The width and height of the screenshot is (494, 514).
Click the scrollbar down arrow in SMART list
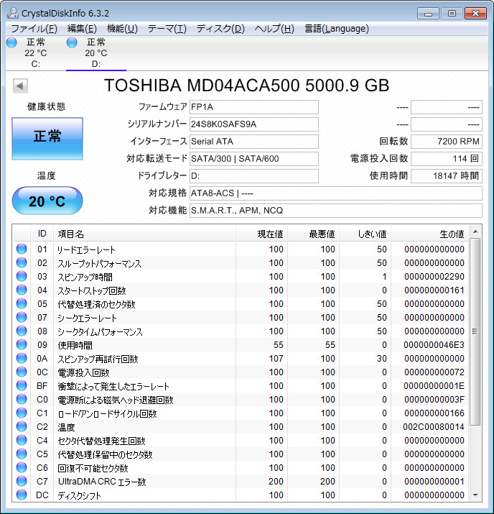click(x=475, y=495)
